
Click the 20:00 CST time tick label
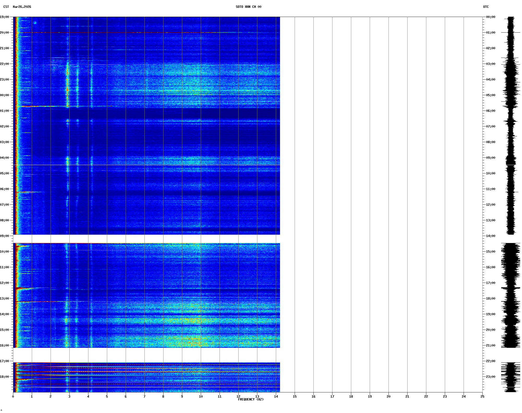(x=4, y=33)
